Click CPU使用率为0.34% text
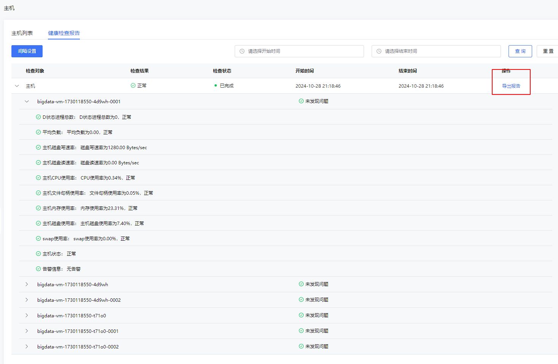 tap(101, 178)
